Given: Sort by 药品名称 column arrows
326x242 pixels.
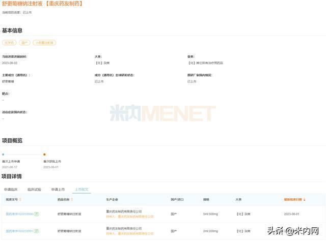Looking at the screenshot, I should [72, 199].
